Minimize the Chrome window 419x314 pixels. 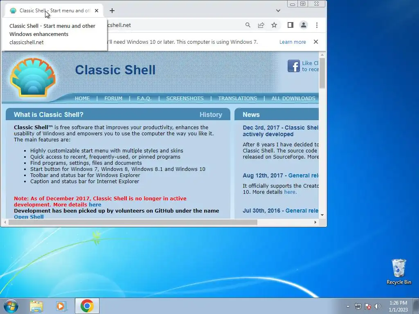292,4
